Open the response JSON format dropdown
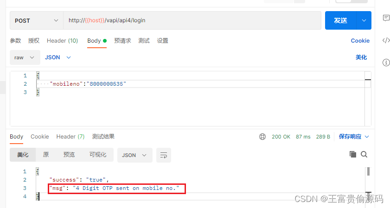The image size is (390, 208). pos(134,155)
